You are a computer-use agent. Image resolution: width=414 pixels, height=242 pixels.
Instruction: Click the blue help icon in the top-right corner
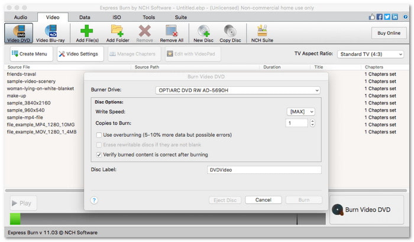click(x=405, y=17)
